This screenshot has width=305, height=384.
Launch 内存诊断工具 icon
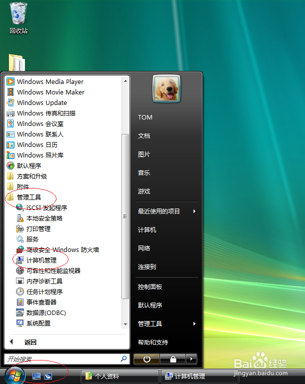(x=20, y=281)
